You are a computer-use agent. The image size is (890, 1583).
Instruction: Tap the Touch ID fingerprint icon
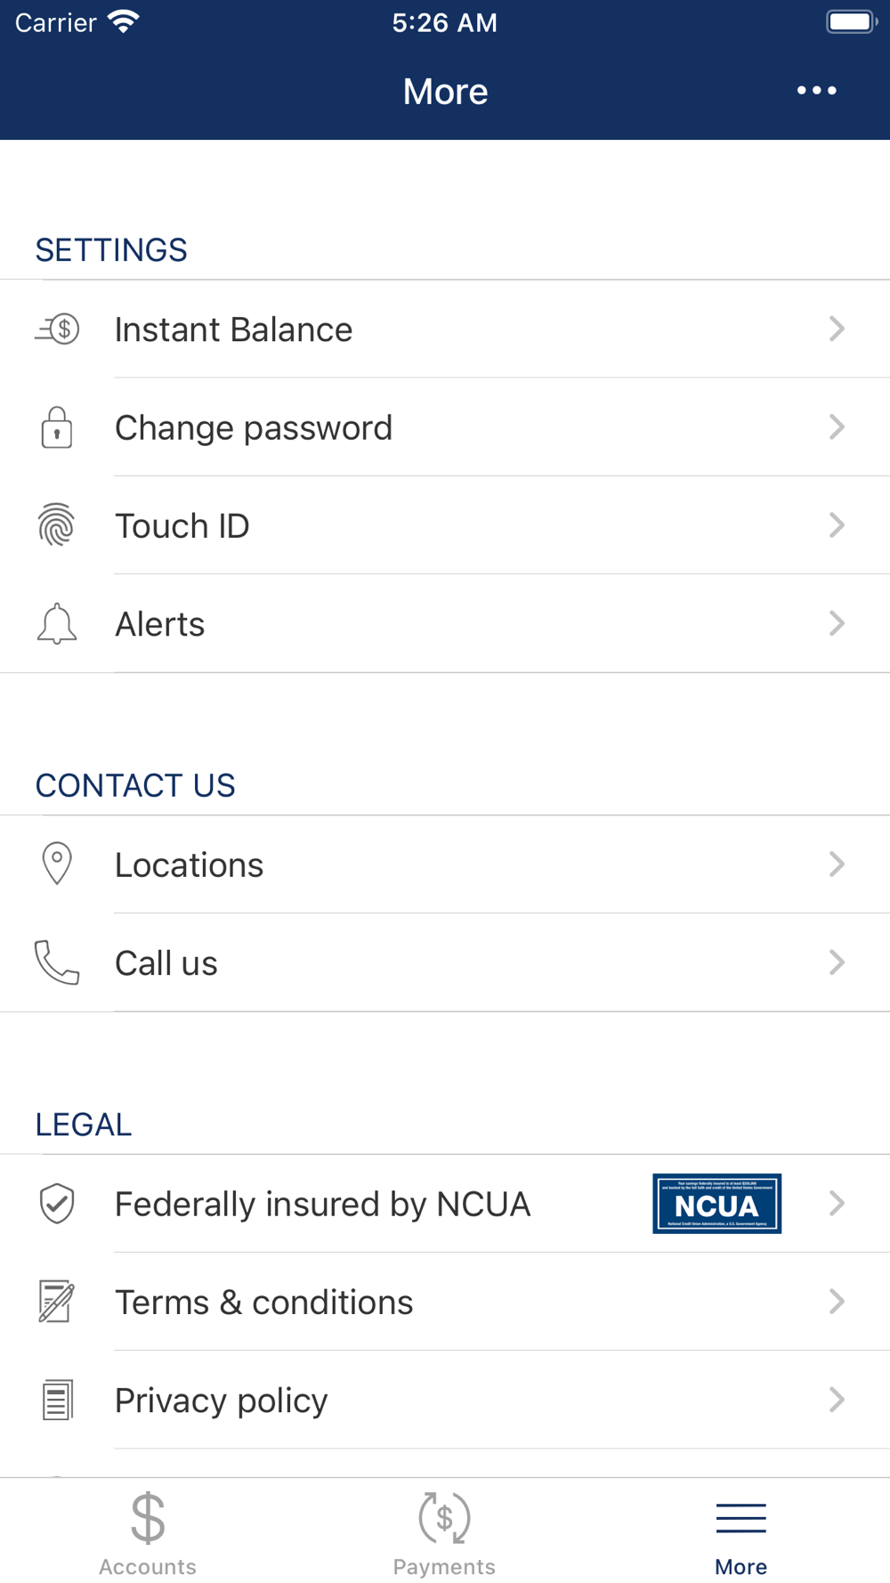pyautogui.click(x=57, y=525)
